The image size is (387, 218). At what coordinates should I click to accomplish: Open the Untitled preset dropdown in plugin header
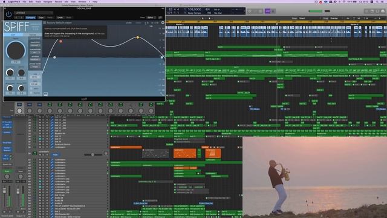click(x=34, y=13)
